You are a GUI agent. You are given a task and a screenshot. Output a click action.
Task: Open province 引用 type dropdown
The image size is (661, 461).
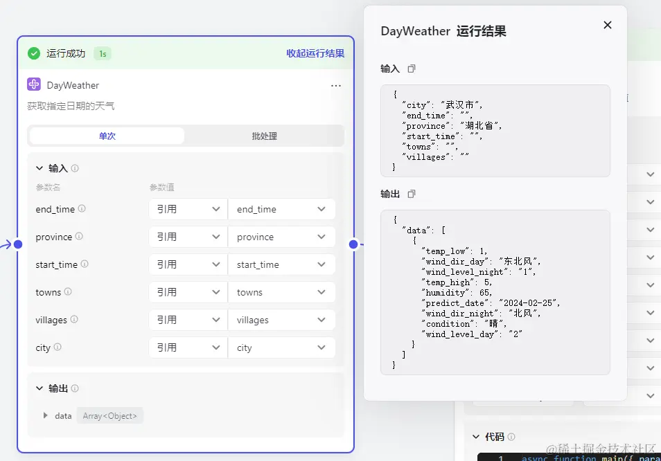188,237
